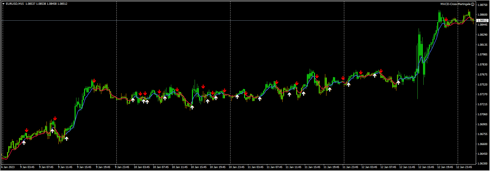Click the 11 Jan 07:45 time label
Viewport: 490px width, 171px height.
coord(274,167)
